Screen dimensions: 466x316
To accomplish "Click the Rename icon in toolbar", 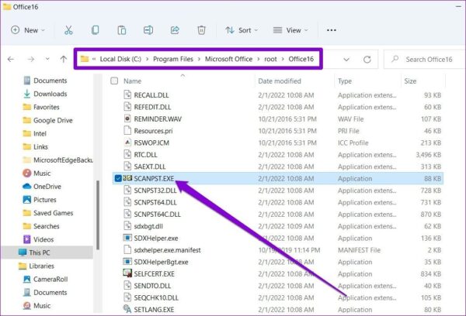I will (148, 30).
